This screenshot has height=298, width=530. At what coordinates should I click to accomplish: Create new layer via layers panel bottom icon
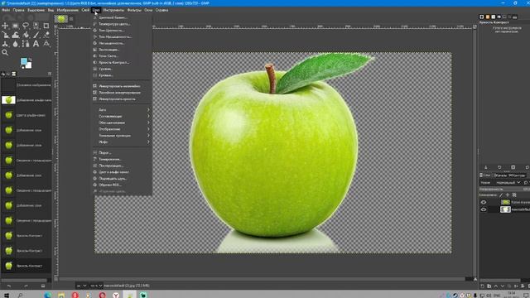[x=482, y=286]
